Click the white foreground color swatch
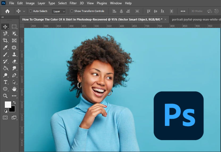Screen dimensions: 221x152 pos(8,104)
